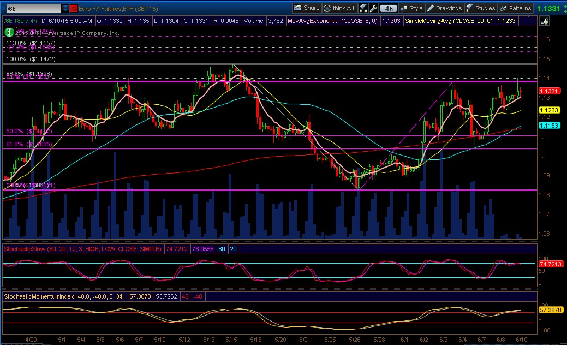Viewport: 567px width, 345px height.
Task: Open the Drawings menu
Action: 444,8
